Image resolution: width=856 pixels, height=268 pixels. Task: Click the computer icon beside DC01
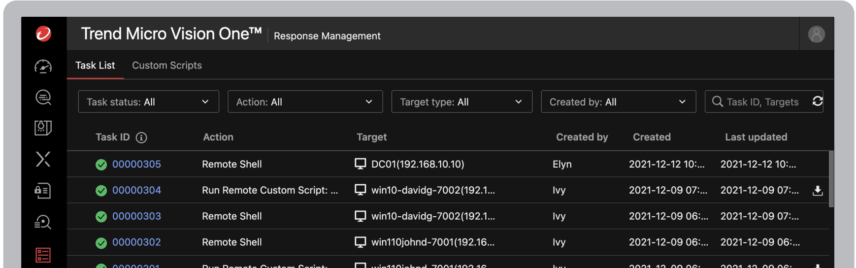(x=361, y=164)
